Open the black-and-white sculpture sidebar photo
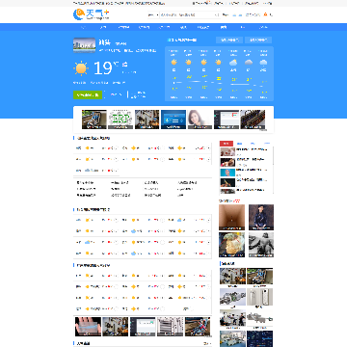 [261, 245]
